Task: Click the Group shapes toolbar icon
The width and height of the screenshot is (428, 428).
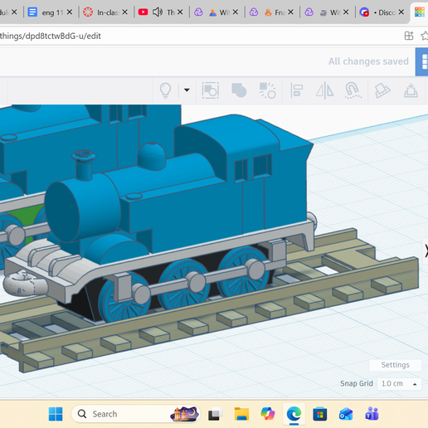Action: click(x=211, y=90)
